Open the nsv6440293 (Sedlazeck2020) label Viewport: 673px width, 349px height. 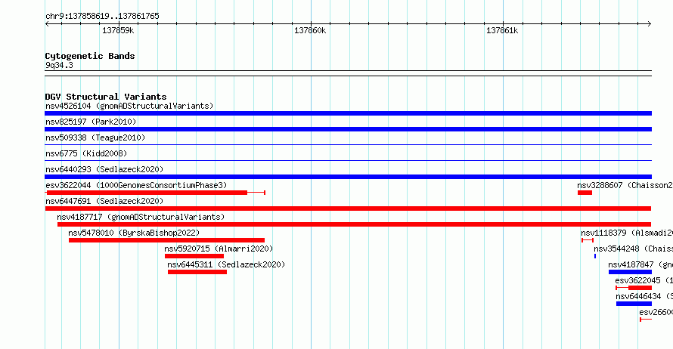(104, 169)
